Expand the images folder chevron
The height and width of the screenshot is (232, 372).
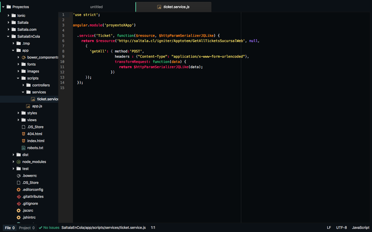click(18, 71)
